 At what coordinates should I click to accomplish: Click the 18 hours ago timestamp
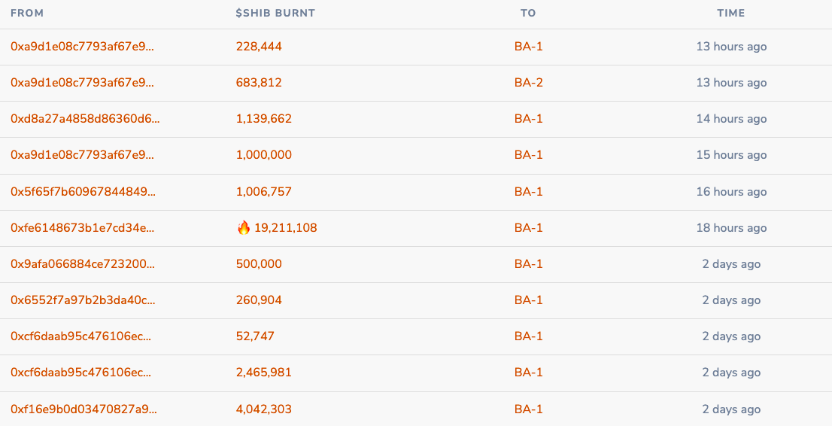pyautogui.click(x=731, y=228)
